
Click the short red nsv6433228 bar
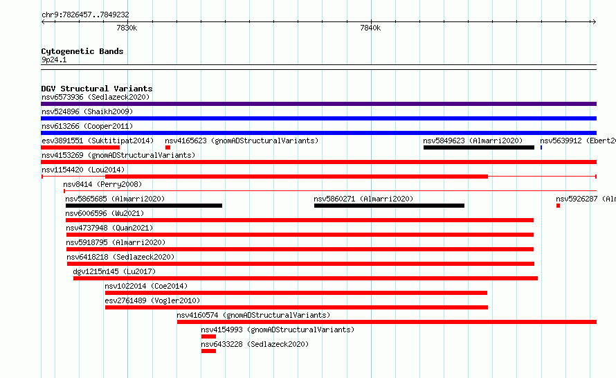pyautogui.click(x=208, y=351)
